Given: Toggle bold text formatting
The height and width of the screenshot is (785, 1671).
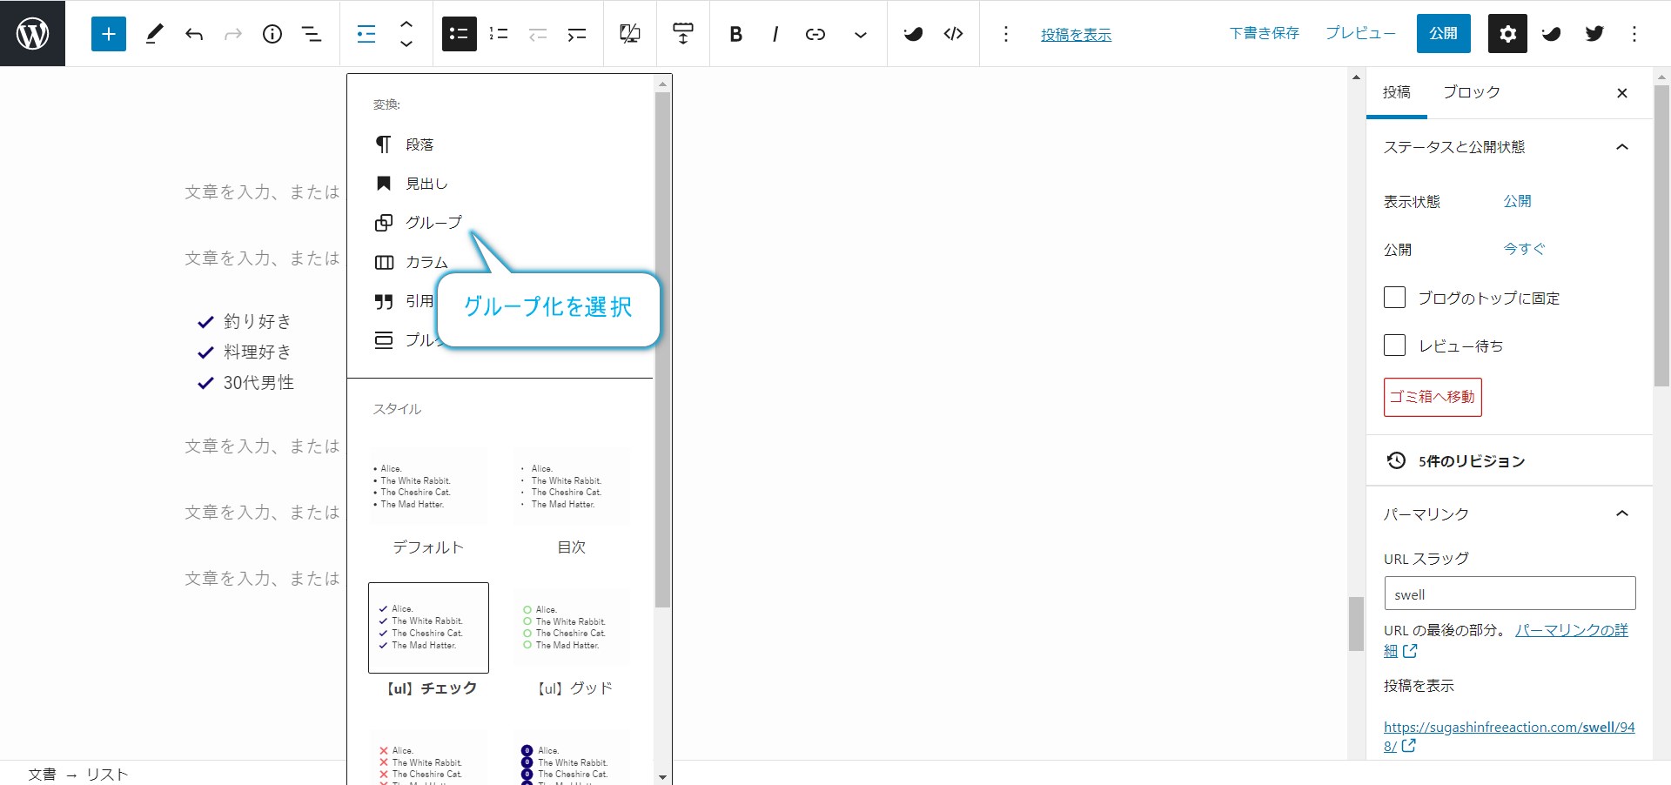Looking at the screenshot, I should tap(735, 34).
